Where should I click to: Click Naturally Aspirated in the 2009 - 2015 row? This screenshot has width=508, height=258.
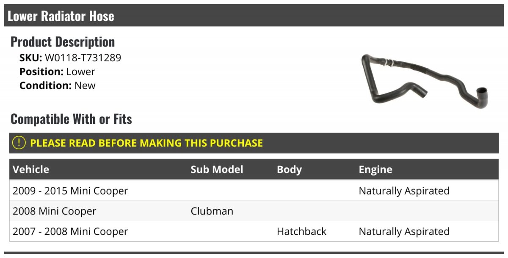404,191
